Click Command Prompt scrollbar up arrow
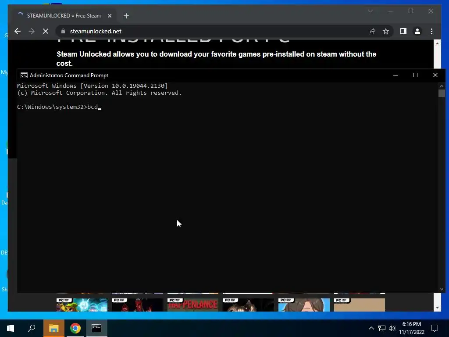This screenshot has width=449, height=337. click(442, 86)
